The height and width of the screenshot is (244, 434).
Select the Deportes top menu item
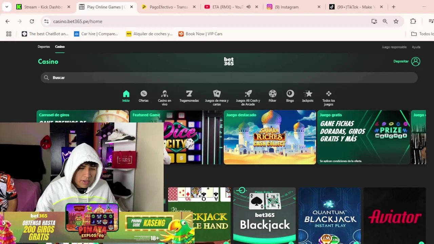coord(44,47)
